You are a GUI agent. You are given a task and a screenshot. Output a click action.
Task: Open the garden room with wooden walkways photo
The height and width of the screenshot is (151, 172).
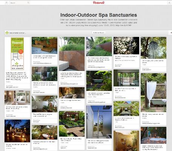click(72, 124)
